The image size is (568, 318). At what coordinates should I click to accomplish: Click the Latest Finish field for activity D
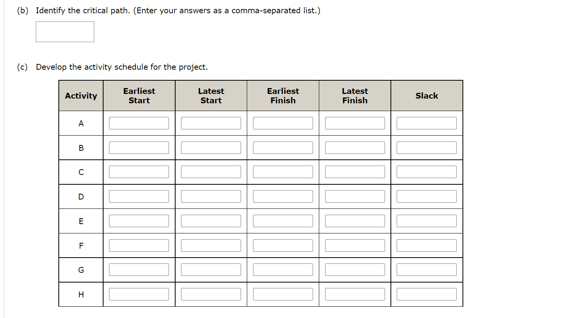355,196
